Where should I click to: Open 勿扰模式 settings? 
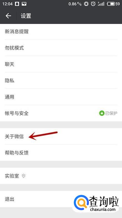point(61,48)
